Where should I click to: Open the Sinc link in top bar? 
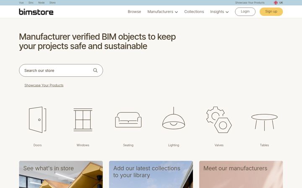coord(31,3)
